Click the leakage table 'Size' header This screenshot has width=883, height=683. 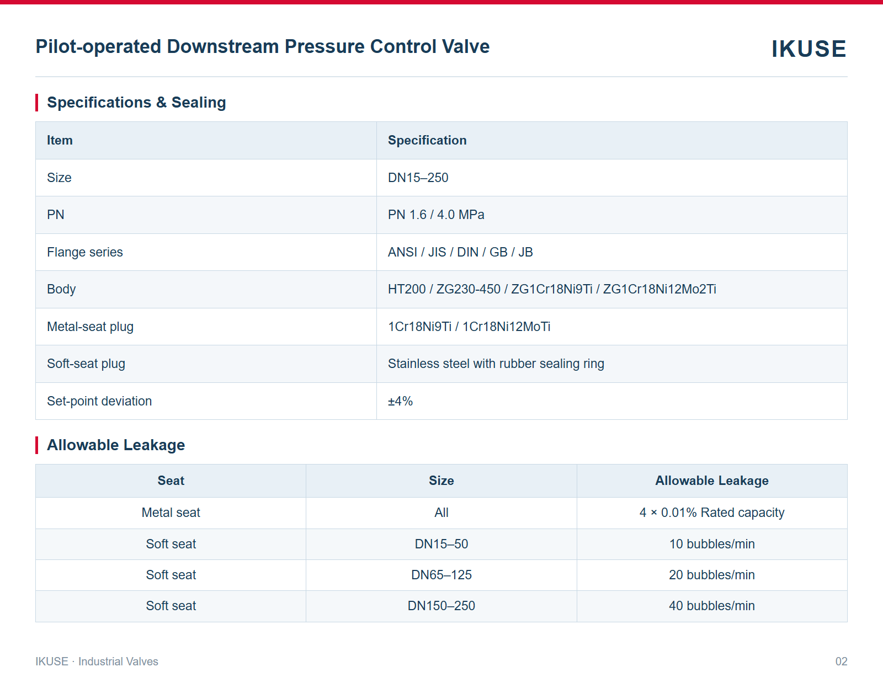click(441, 481)
